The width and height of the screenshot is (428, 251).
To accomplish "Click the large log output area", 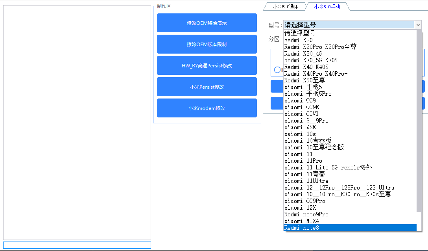I will (x=77, y=123).
